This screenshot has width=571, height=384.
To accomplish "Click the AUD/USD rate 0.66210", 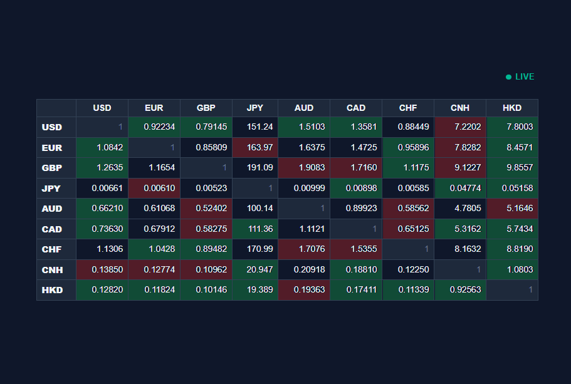I will pyautogui.click(x=102, y=209).
